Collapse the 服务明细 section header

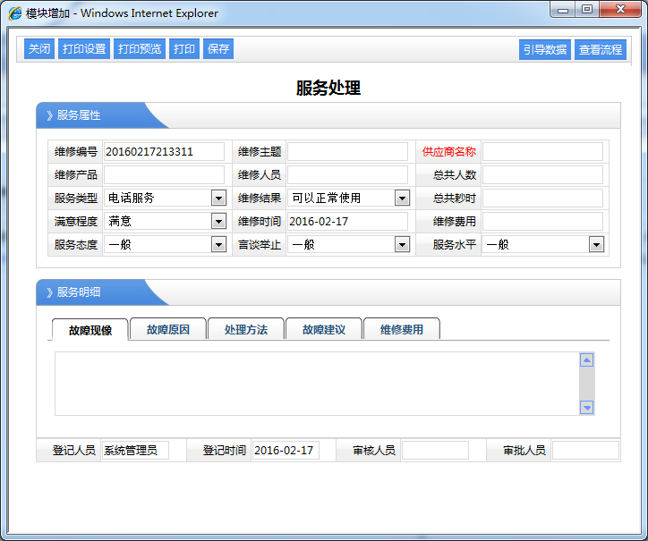coord(79,292)
